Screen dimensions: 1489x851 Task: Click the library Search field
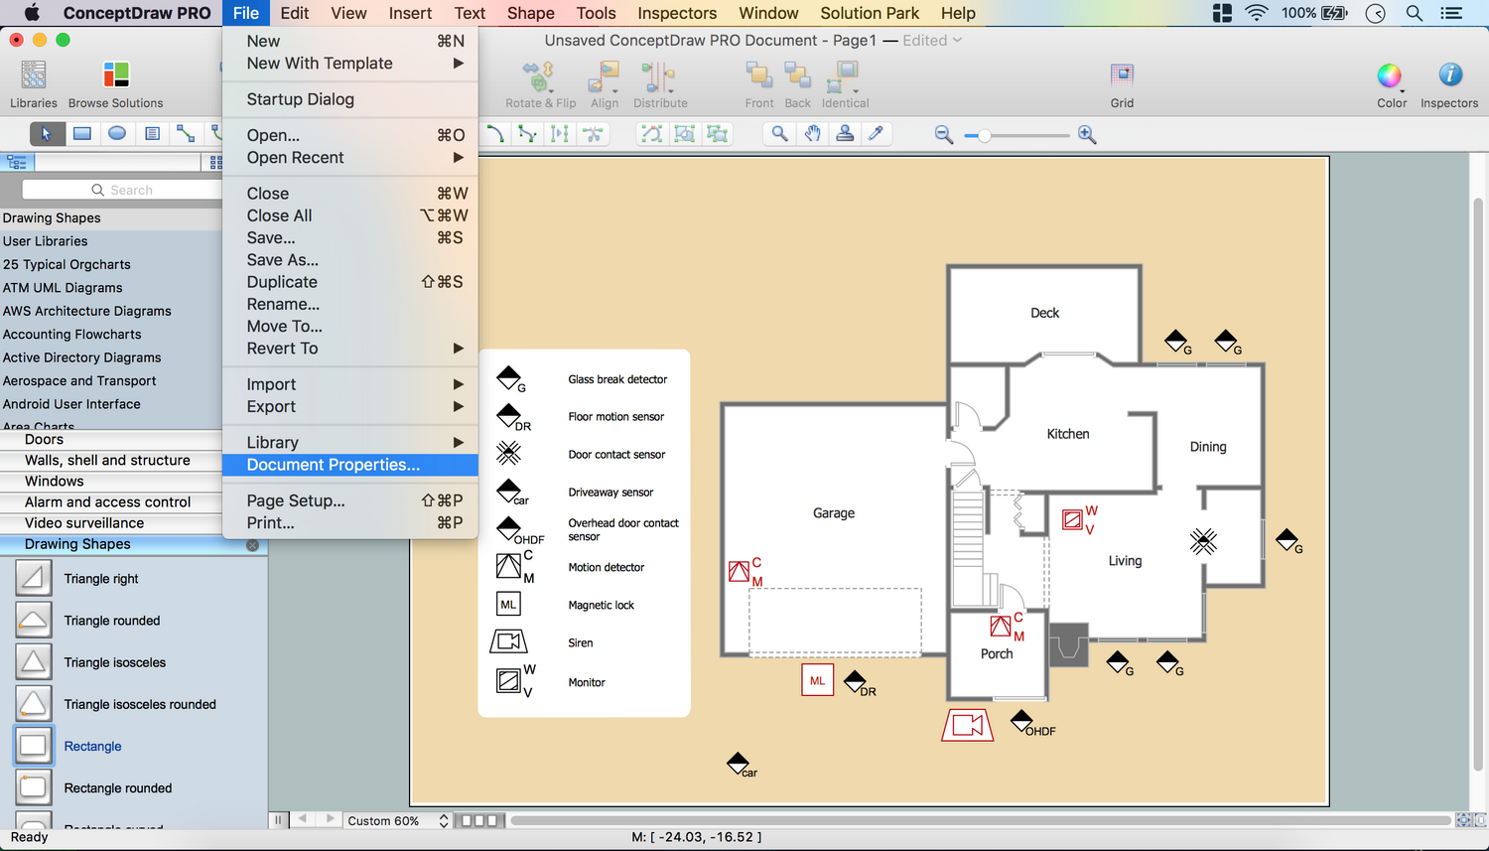[124, 190]
